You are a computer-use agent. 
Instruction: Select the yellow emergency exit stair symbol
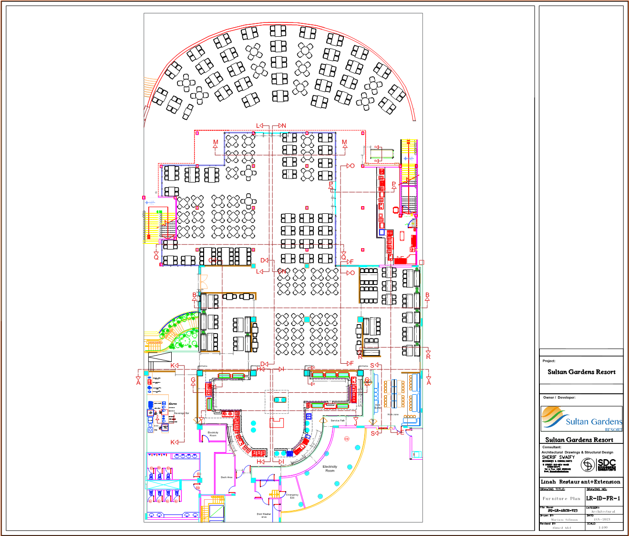pyautogui.click(x=275, y=494)
